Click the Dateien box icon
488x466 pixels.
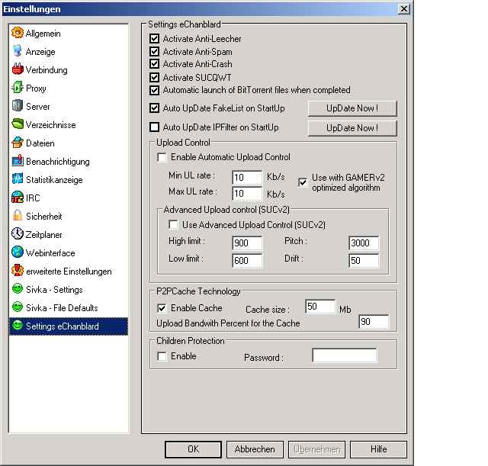[18, 143]
